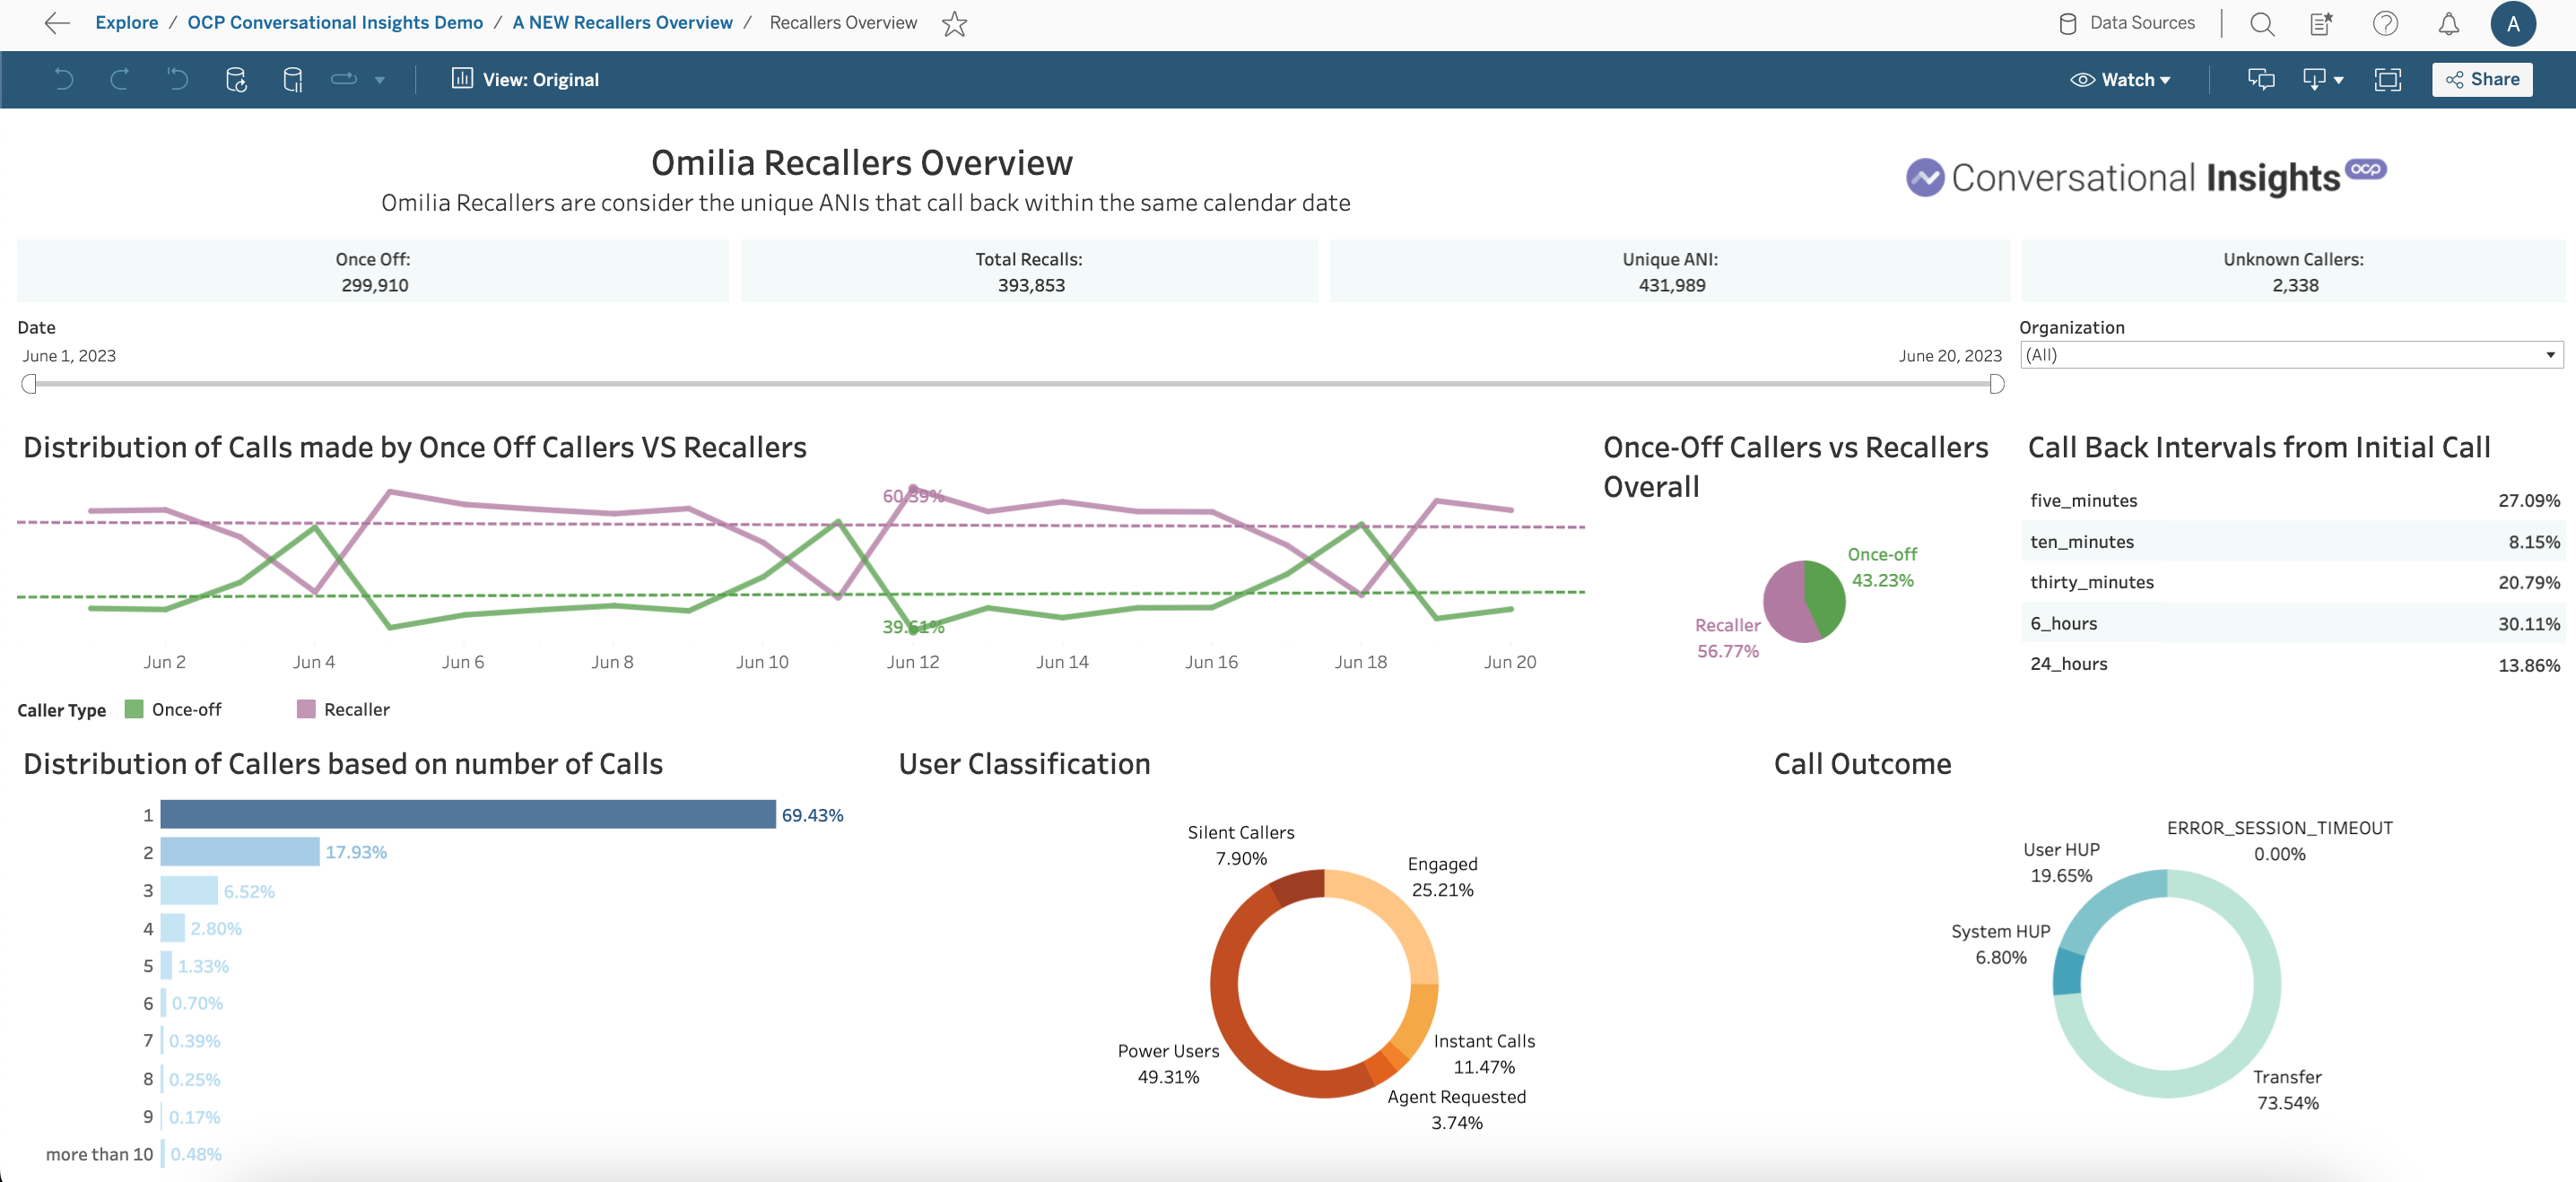Enter full screen mode
This screenshot has height=1182, width=2576.
[x=2387, y=80]
